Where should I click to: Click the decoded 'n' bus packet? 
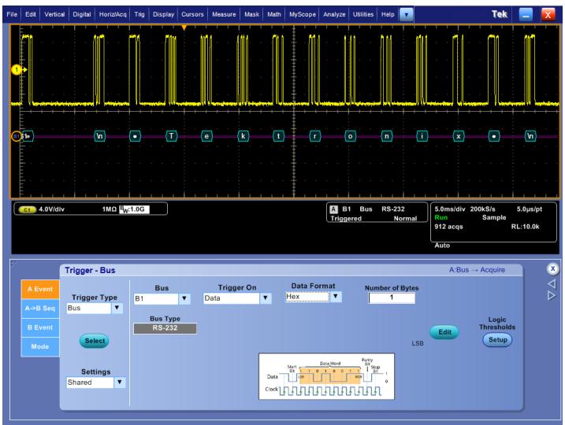click(387, 136)
